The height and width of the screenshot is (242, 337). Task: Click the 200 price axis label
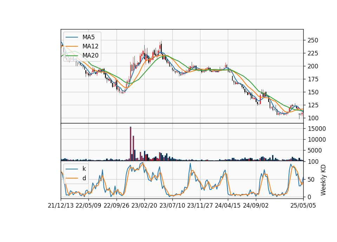(x=313, y=66)
